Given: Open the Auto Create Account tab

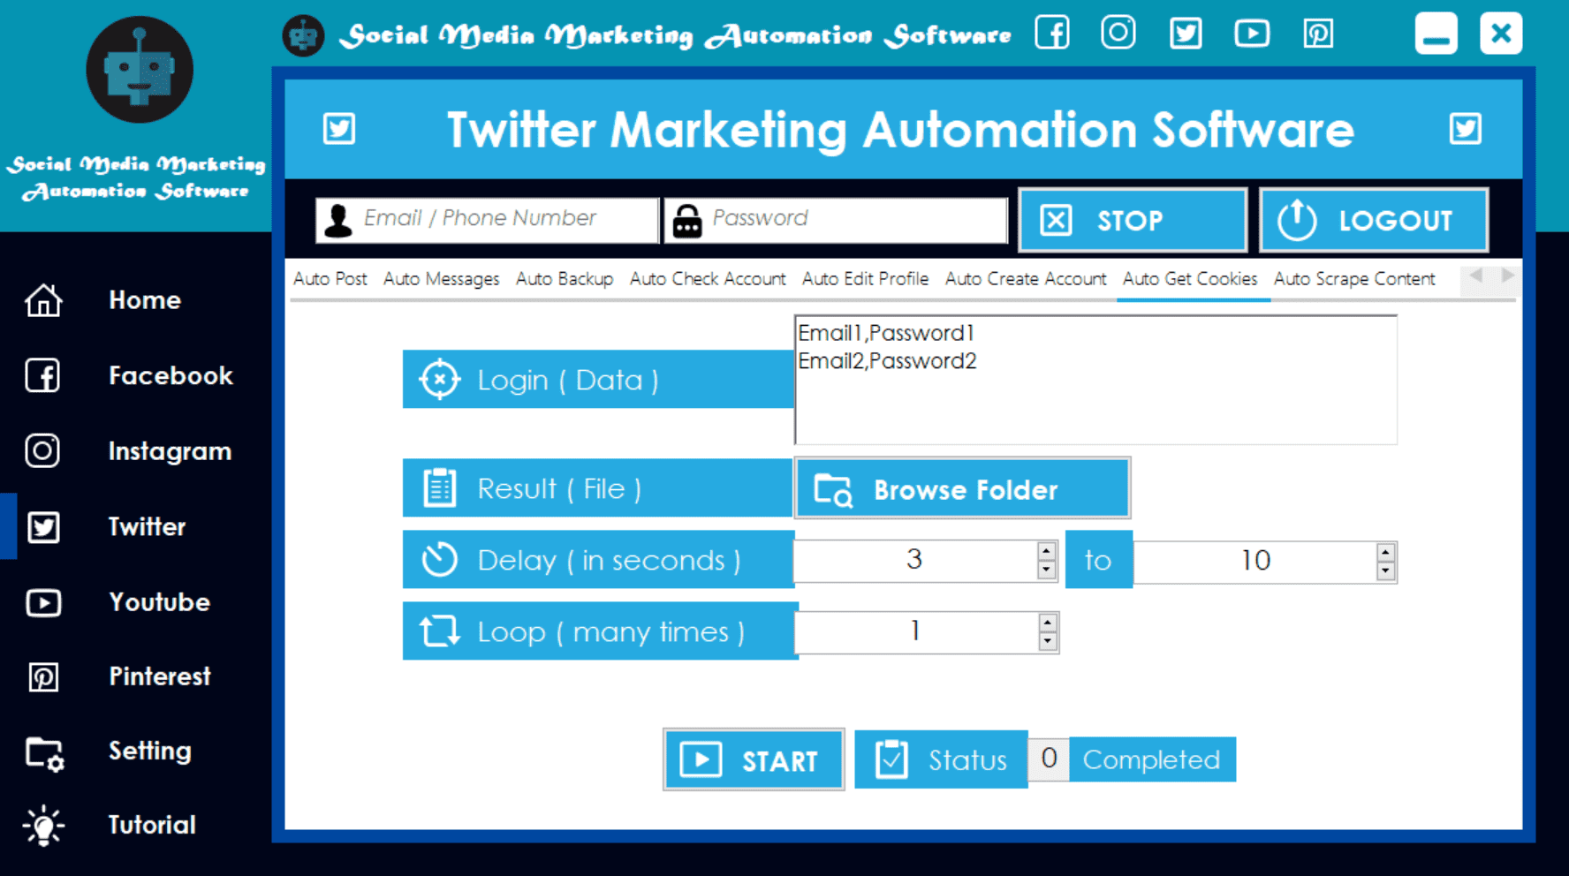Looking at the screenshot, I should [x=1026, y=279].
